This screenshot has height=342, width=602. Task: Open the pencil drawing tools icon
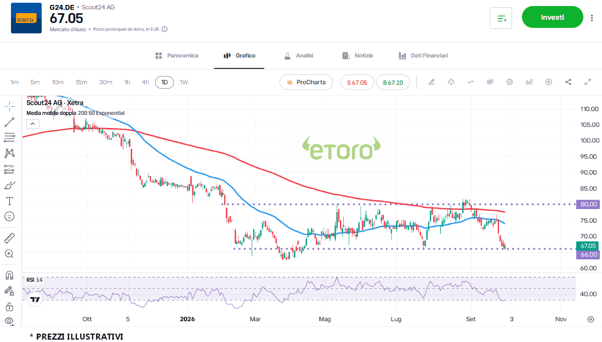coord(431,82)
